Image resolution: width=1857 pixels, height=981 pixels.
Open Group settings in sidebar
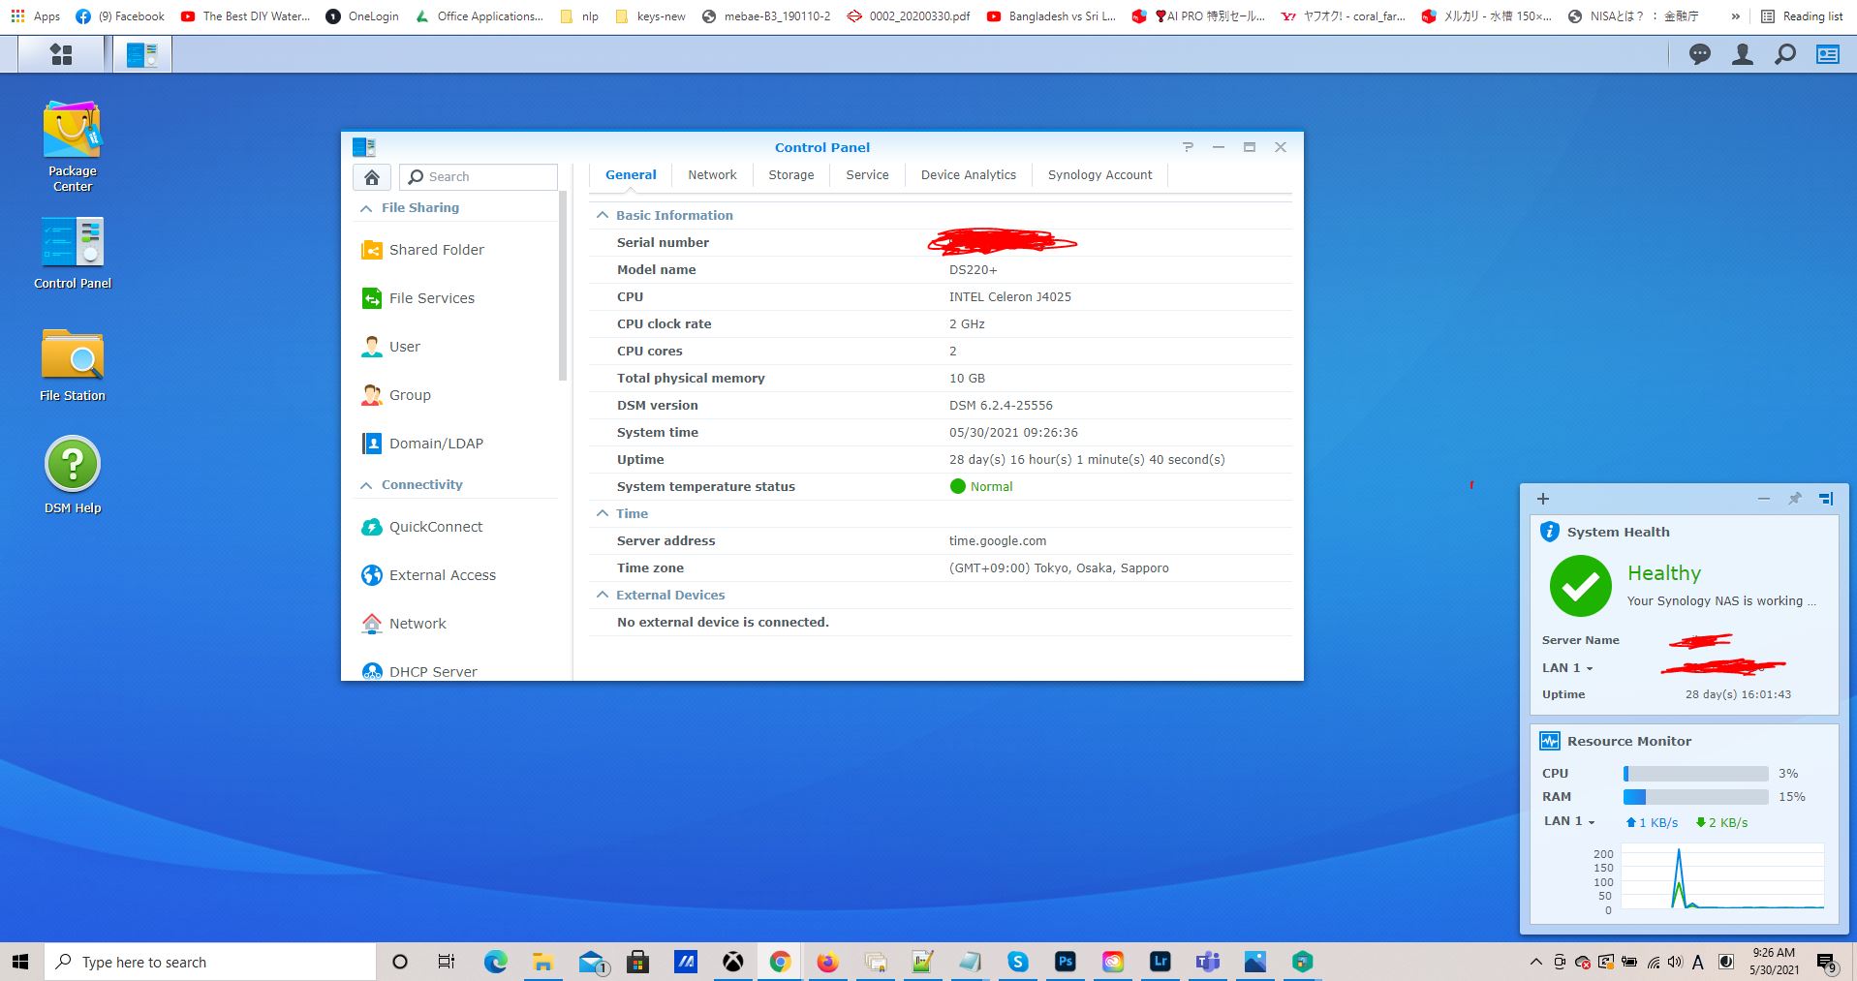pyautogui.click(x=395, y=395)
